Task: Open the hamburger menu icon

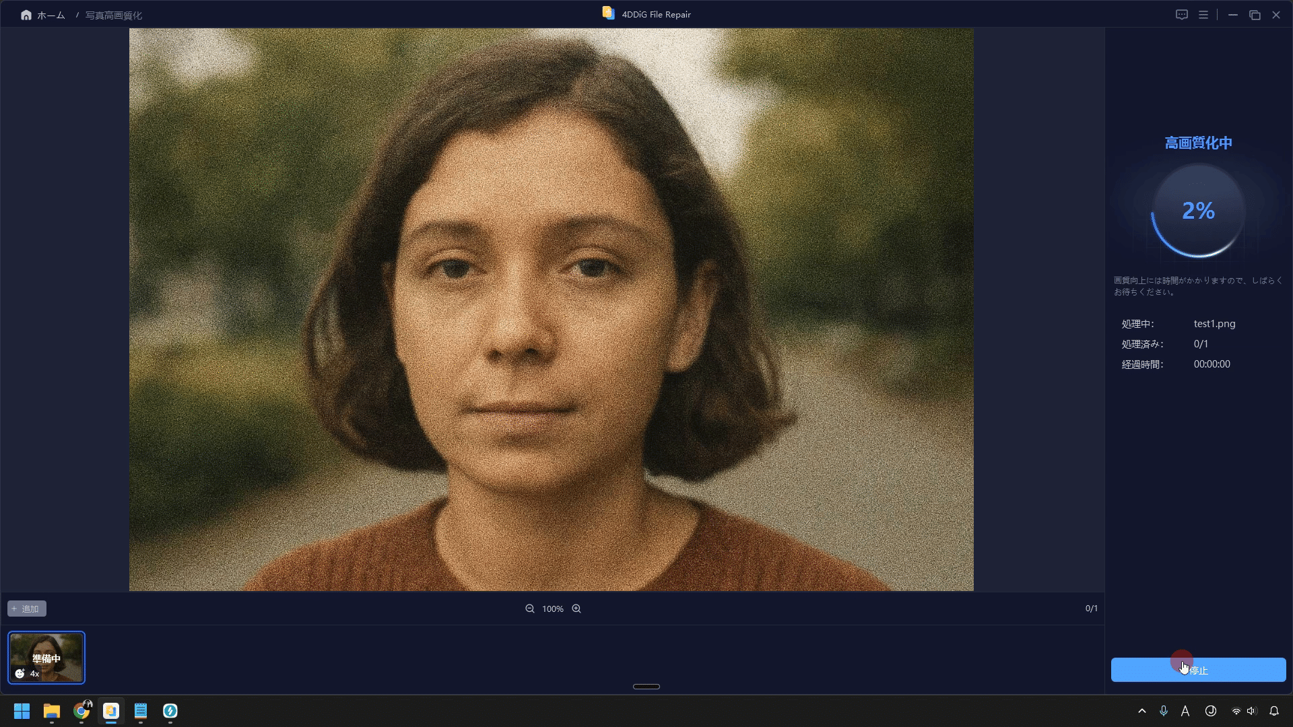Action: click(x=1203, y=15)
